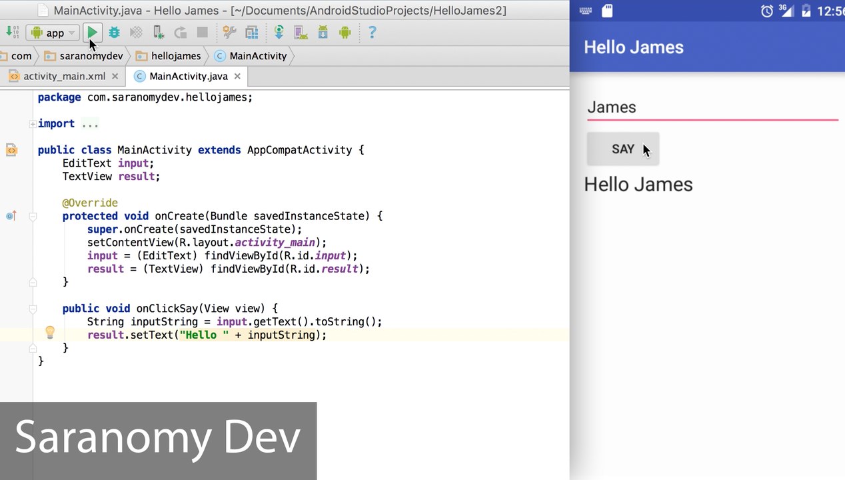Open Project Structure wrench icon

[229, 32]
